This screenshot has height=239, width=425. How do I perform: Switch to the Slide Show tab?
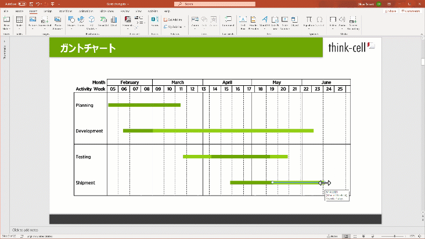click(107, 11)
